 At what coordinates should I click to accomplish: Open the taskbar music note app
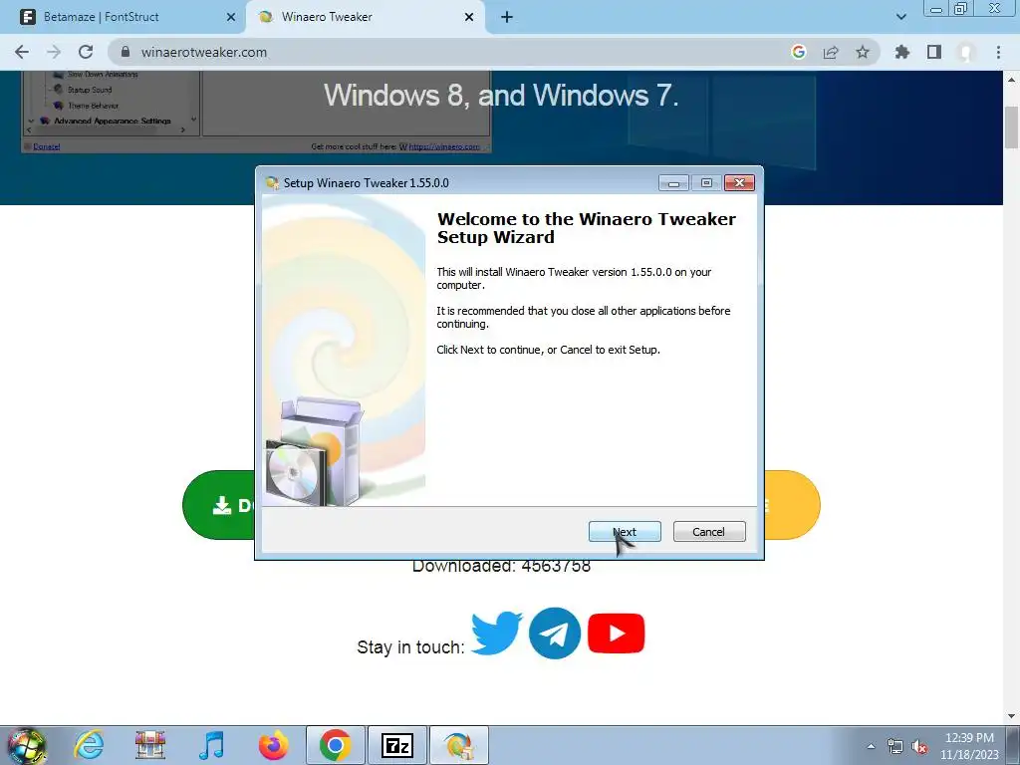(x=211, y=745)
